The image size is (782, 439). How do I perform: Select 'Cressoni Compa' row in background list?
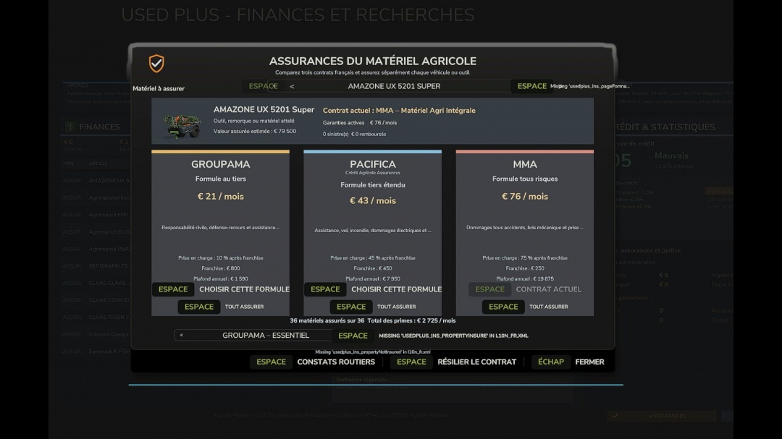click(x=96, y=334)
